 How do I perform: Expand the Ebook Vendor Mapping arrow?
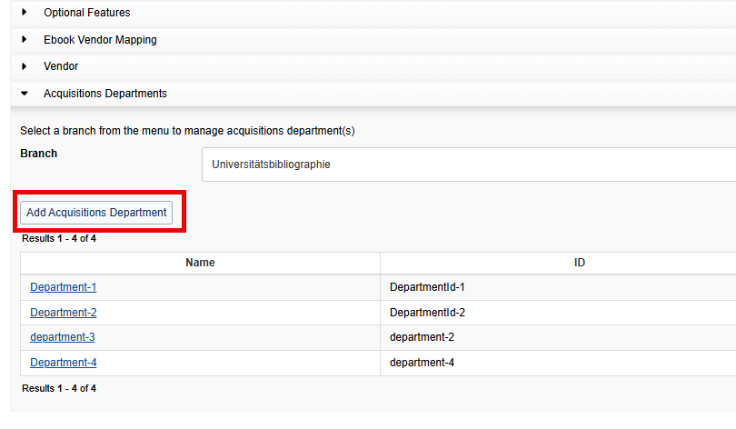pyautogui.click(x=25, y=40)
